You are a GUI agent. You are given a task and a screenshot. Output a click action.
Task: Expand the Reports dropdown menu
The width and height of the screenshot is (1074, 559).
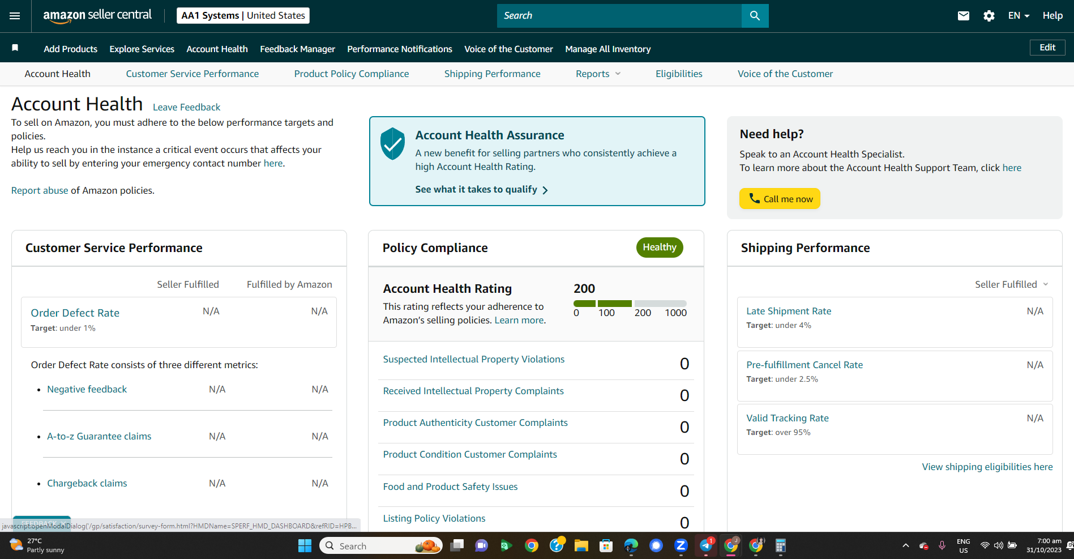[598, 74]
